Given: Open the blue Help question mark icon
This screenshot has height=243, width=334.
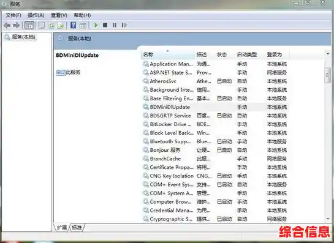Looking at the screenshot, I should pyautogui.click(x=73, y=25).
